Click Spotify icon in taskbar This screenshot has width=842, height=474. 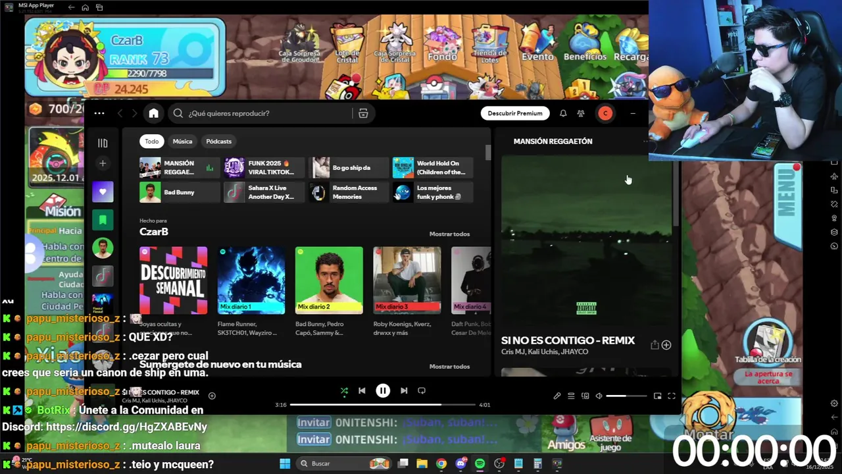pyautogui.click(x=480, y=463)
